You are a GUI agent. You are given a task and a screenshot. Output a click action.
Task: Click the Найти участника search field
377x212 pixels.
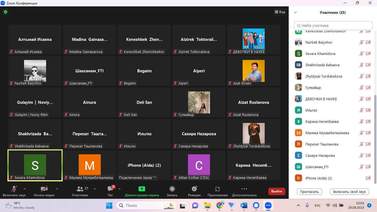coord(333,25)
